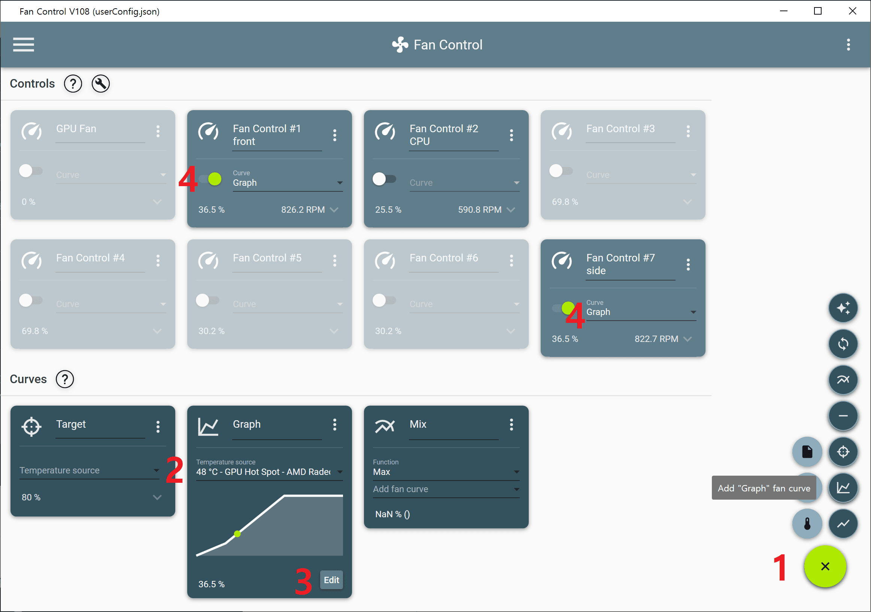Click the Add Graph fan curve button
871x612 pixels.
[843, 488]
